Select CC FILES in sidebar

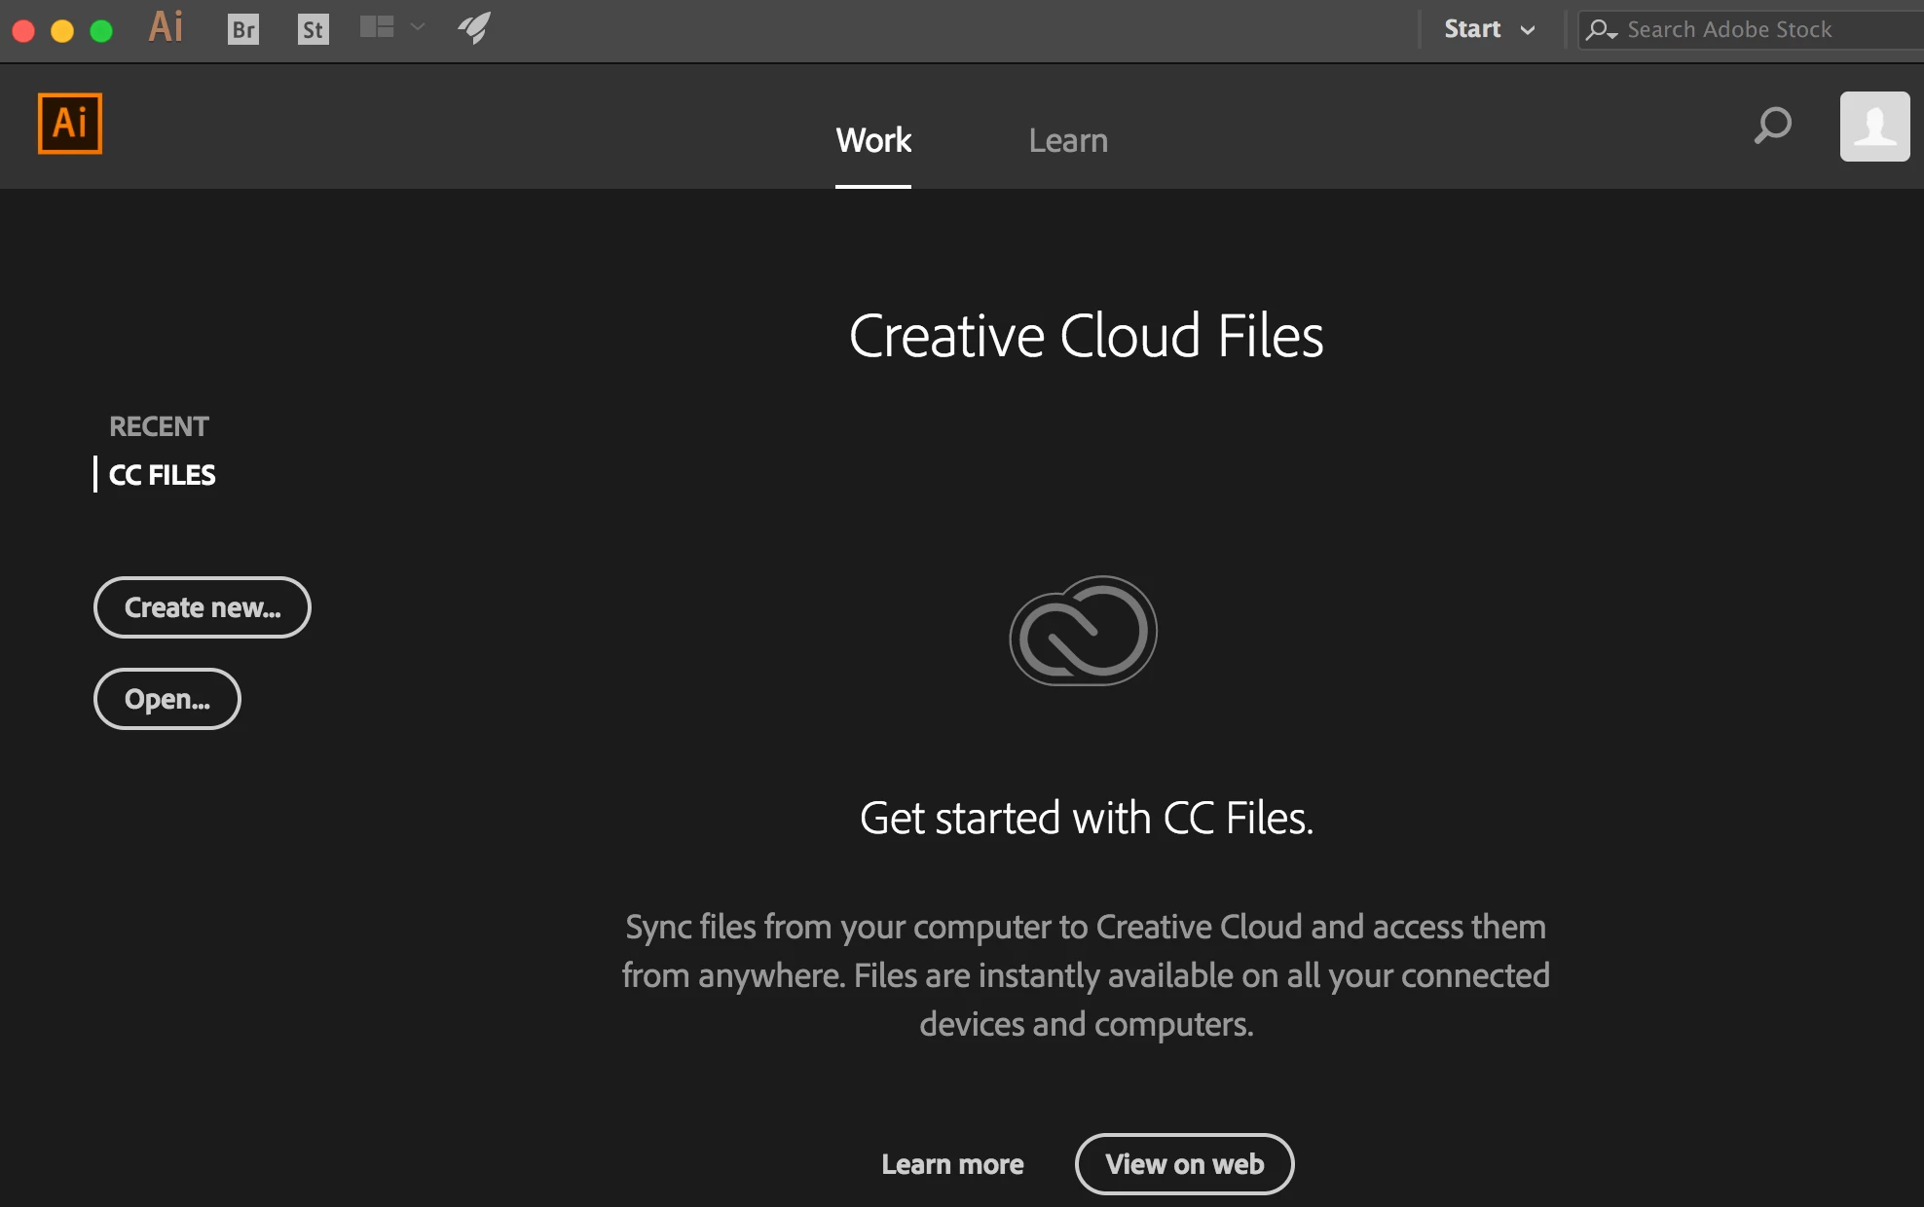point(162,475)
